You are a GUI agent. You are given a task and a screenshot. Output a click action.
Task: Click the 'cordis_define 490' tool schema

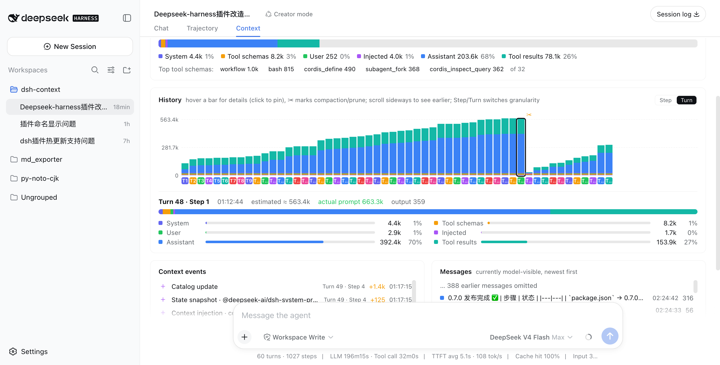(x=329, y=69)
